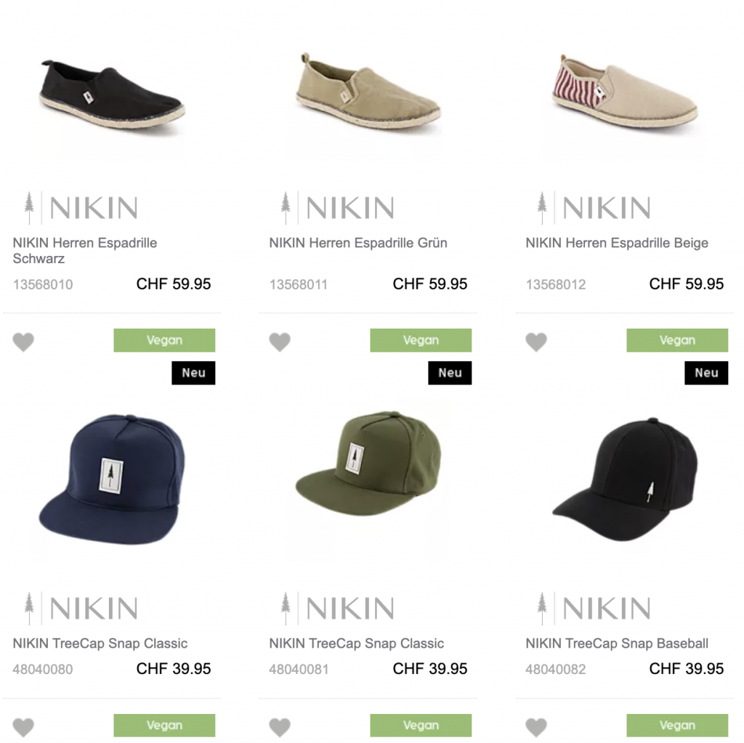Image resolution: width=744 pixels, height=743 pixels.
Task: Open navy blue snapback cap image
Action: [110, 476]
